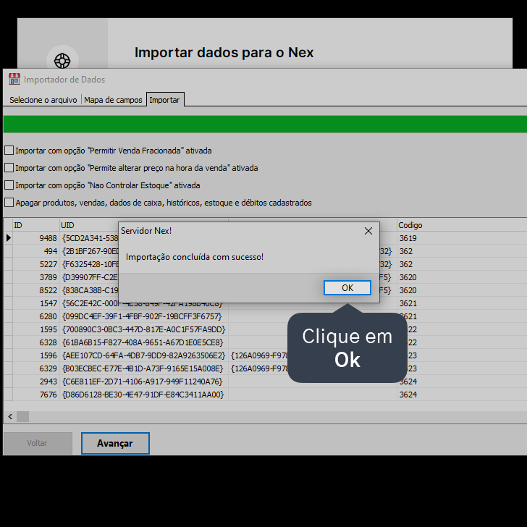Click UID {AEE107CD-64FA-4DB7-9DD9-82A9263506E2}
Screen dimensions: 527x527
tap(143, 355)
